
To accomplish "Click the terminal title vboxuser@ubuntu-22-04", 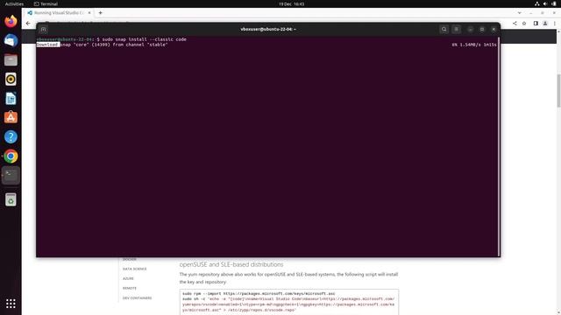I will click(268, 29).
